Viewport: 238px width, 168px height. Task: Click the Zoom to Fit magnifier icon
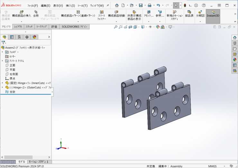pyautogui.click(x=116, y=27)
